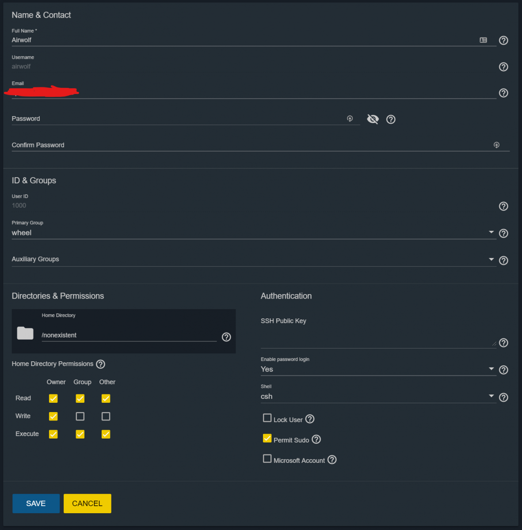Show help for Home Directory path
The image size is (522, 530).
[226, 337]
